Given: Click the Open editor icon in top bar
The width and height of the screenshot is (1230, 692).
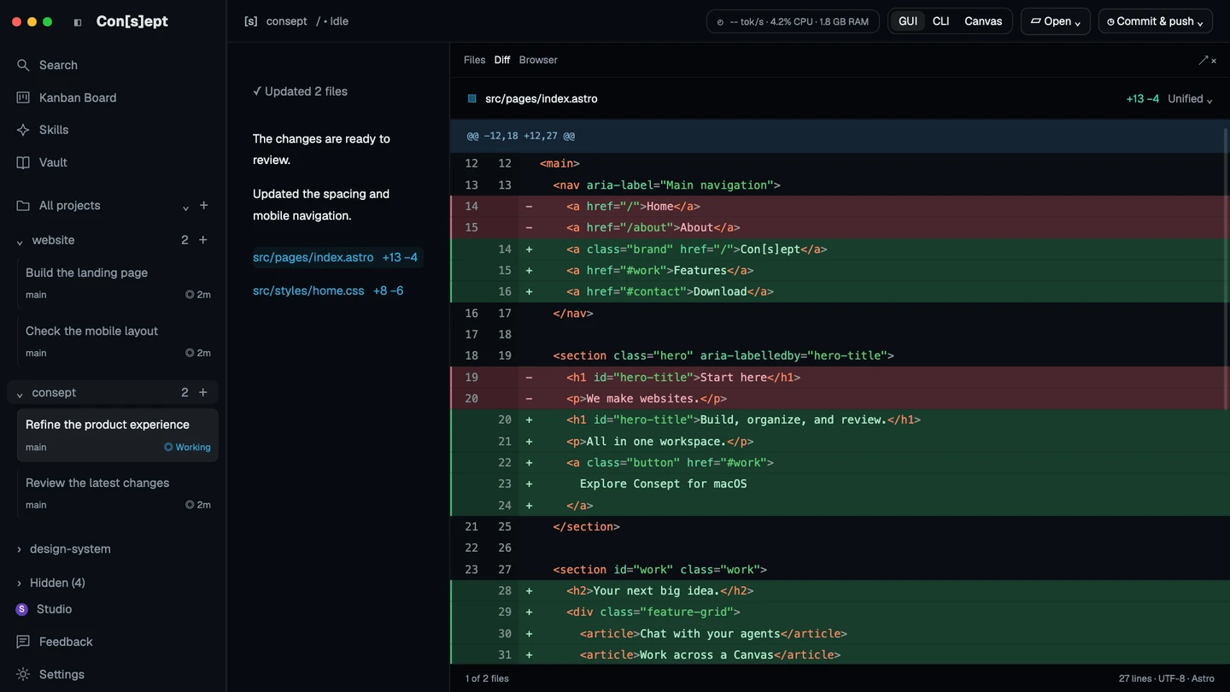Looking at the screenshot, I should (1036, 21).
